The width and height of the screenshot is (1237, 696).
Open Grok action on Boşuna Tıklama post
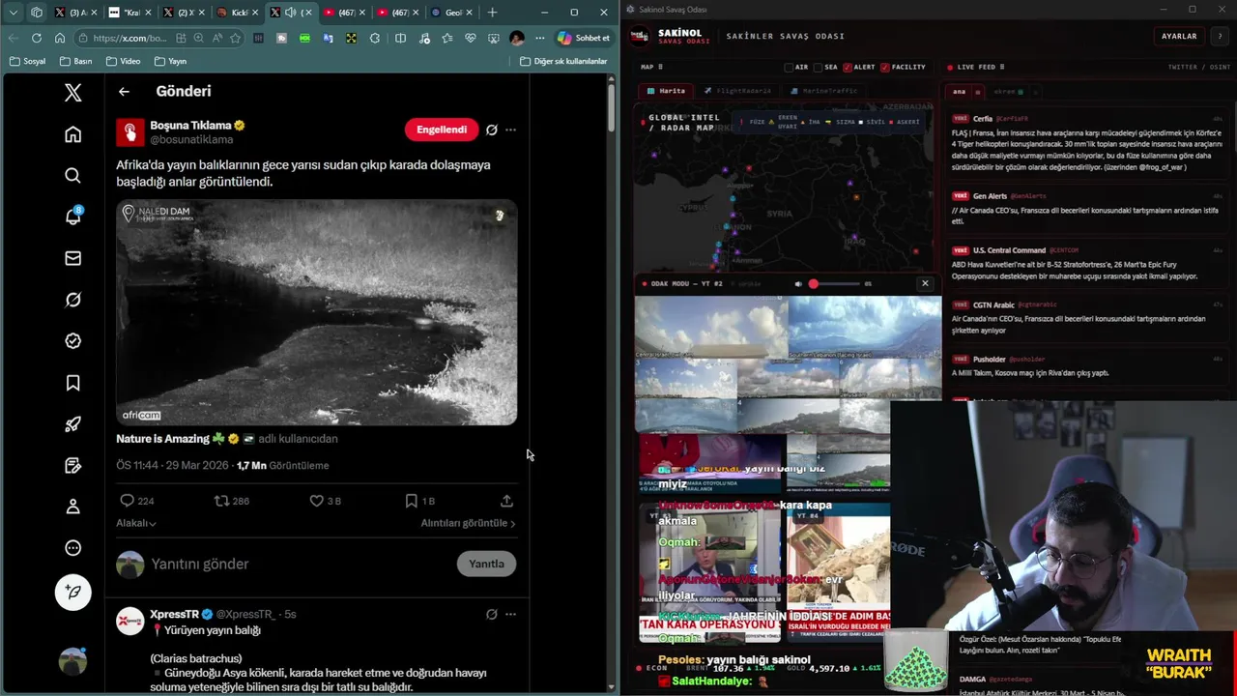tap(491, 130)
